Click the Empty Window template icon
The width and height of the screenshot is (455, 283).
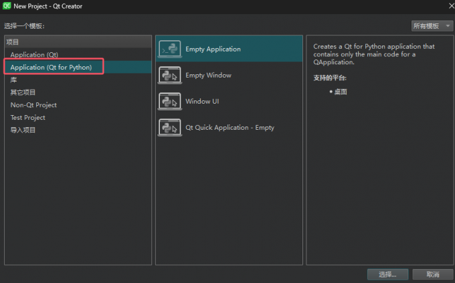[169, 75]
